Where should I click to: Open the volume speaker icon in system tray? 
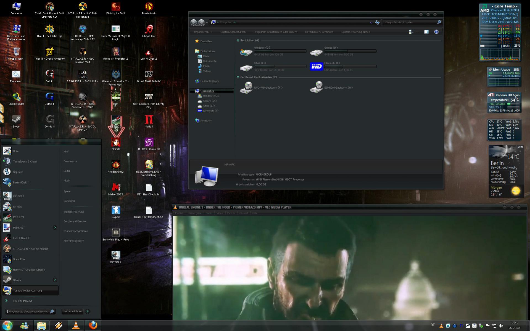pyautogui.click(x=501, y=326)
